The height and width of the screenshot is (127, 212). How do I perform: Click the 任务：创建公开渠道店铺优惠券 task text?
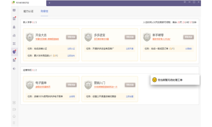click(101, 96)
